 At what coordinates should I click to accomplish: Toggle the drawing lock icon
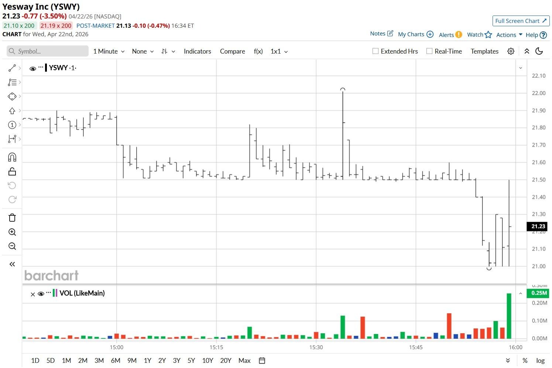(x=12, y=171)
